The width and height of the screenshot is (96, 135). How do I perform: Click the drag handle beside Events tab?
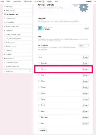[x=39, y=105]
